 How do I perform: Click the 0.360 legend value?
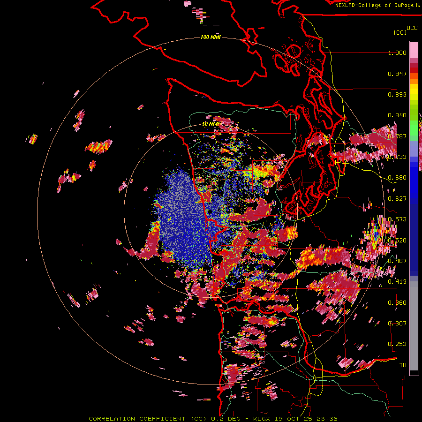click(x=397, y=303)
